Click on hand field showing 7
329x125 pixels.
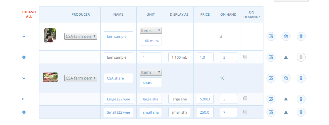point(228,112)
